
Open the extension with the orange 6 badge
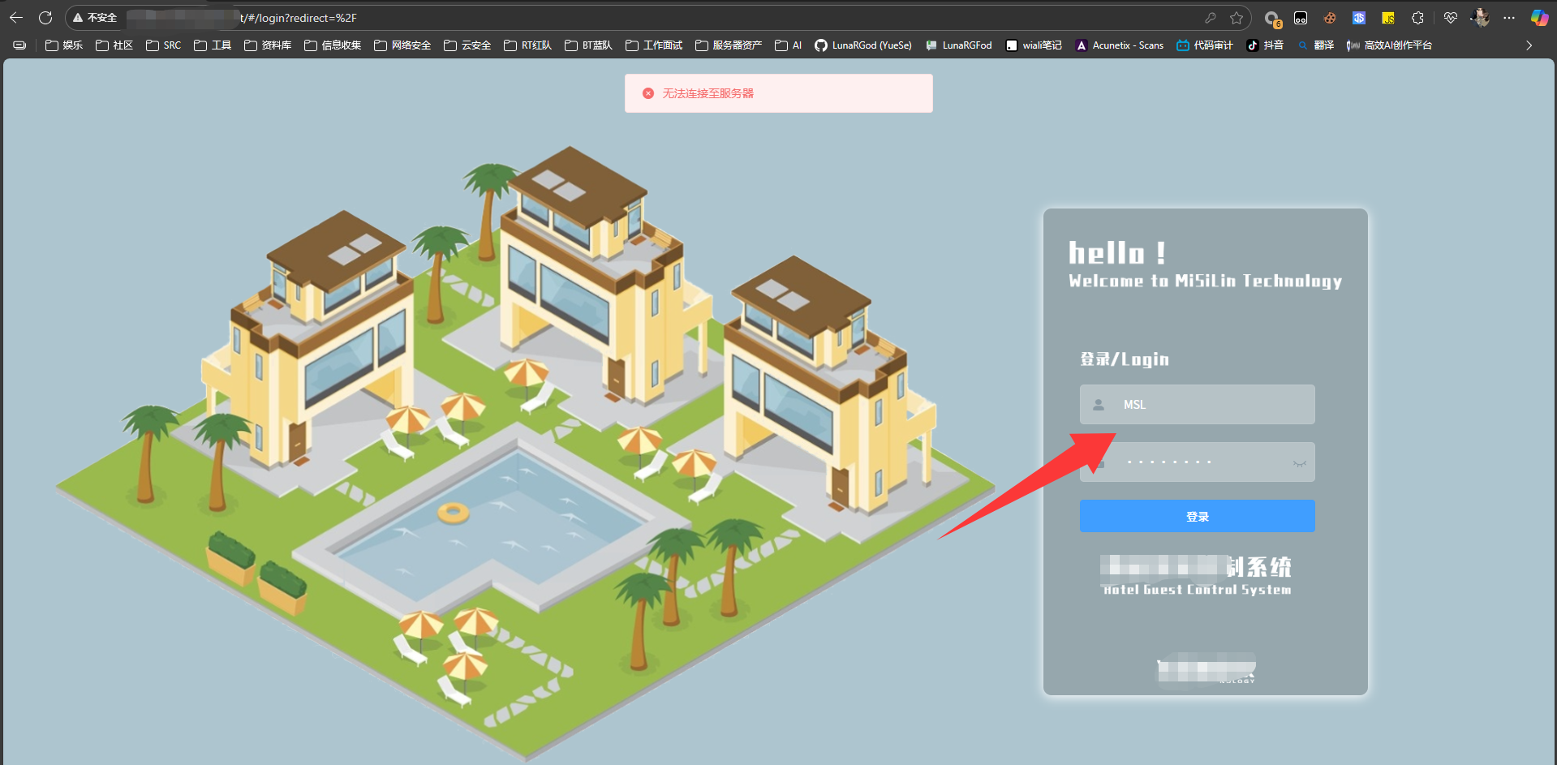(1272, 19)
